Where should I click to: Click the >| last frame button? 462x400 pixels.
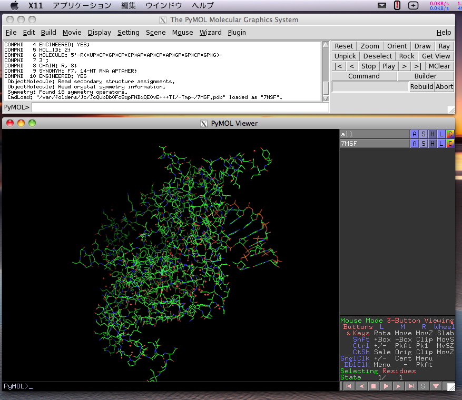[x=418, y=66]
